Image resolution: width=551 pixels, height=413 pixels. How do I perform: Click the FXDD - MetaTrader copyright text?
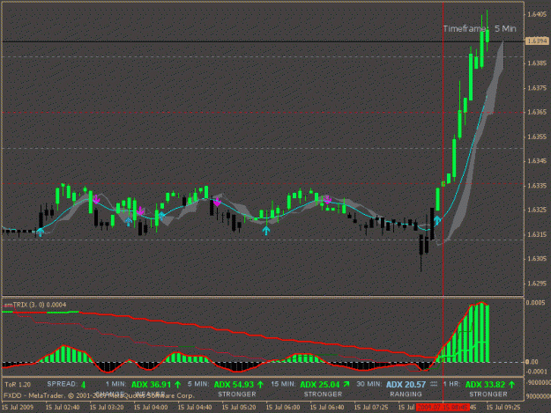pyautogui.click(x=99, y=395)
